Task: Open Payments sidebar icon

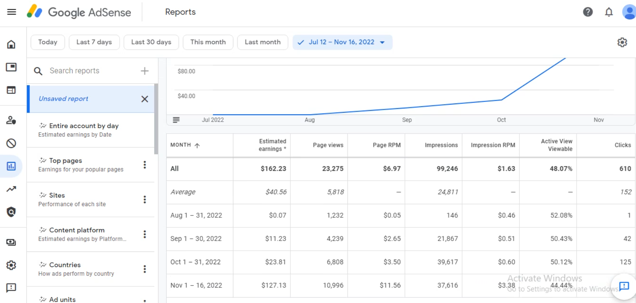Action: [x=11, y=242]
